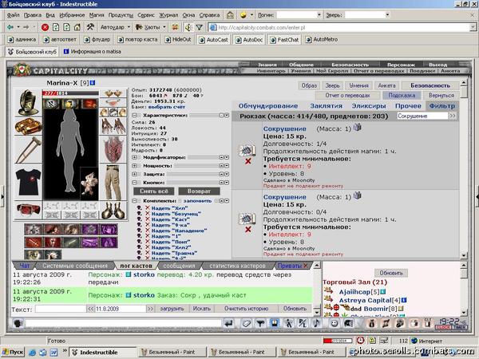Click the Сокрушение filter text field
The width and height of the screenshot is (479, 359).
coord(422,116)
